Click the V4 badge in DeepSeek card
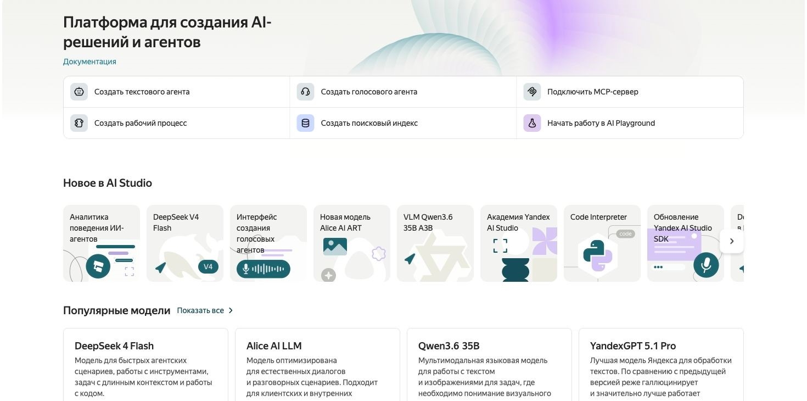The image size is (807, 401). (x=208, y=267)
